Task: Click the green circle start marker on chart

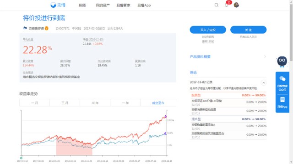Action: [22, 158]
